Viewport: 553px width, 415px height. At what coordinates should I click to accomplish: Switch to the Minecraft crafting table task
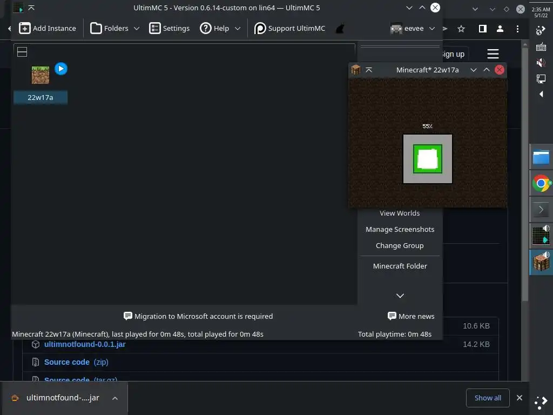point(541,262)
